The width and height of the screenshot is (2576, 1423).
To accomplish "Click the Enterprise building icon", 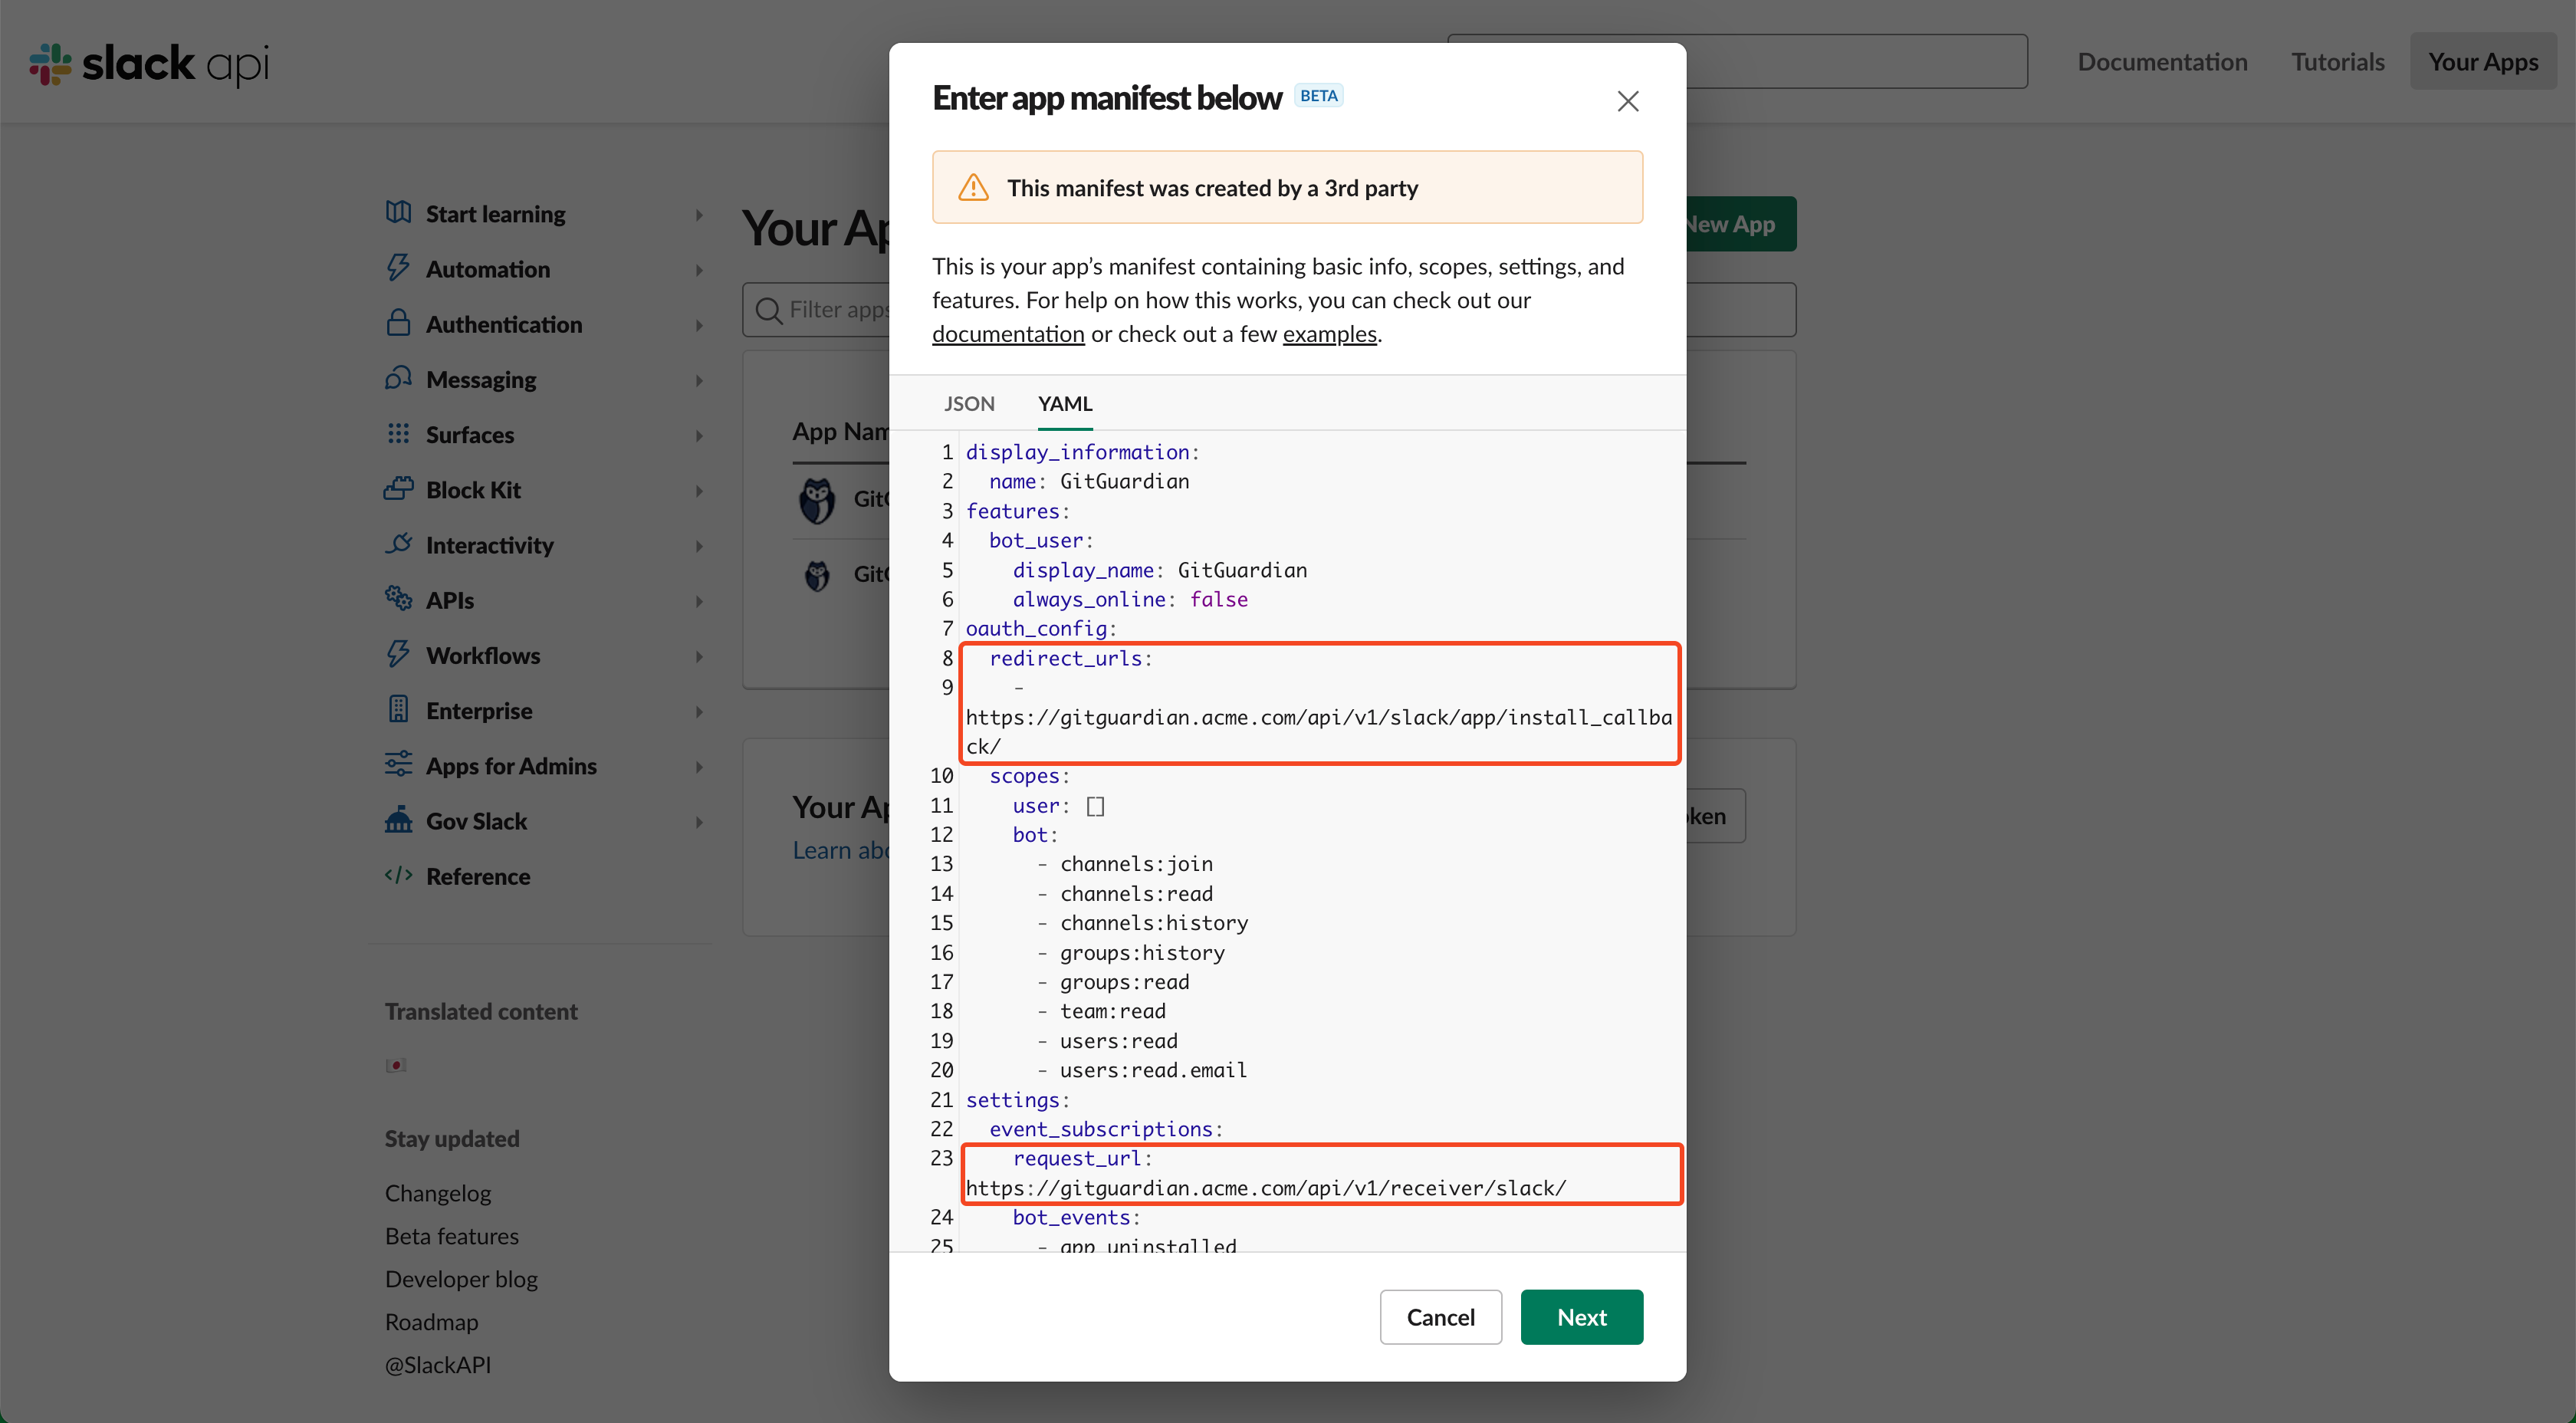I will point(398,709).
